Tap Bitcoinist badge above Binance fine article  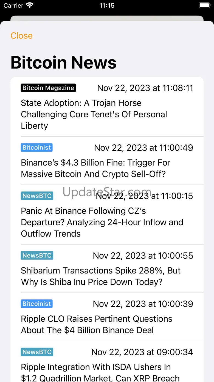36,148
